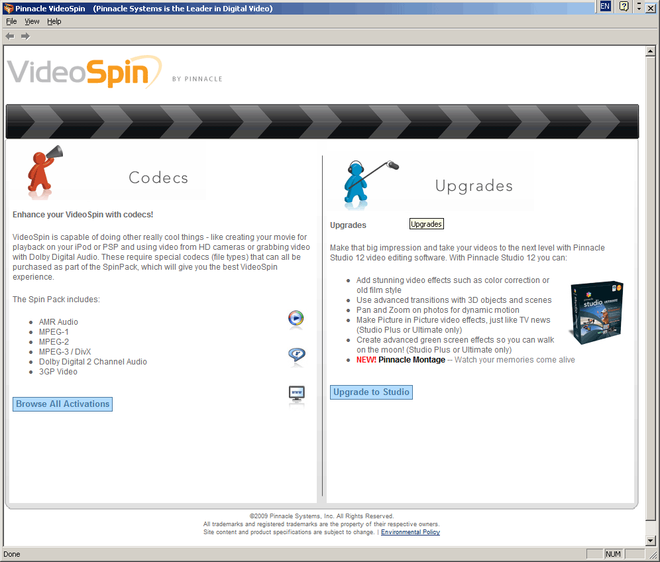Click the red megaphone Codecs figure
The image size is (660, 562).
44,171
